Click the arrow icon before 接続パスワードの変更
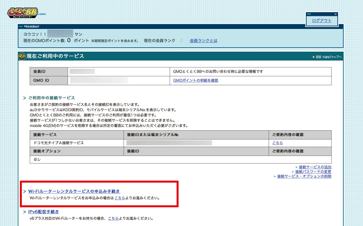The image size is (363, 226). (293, 172)
